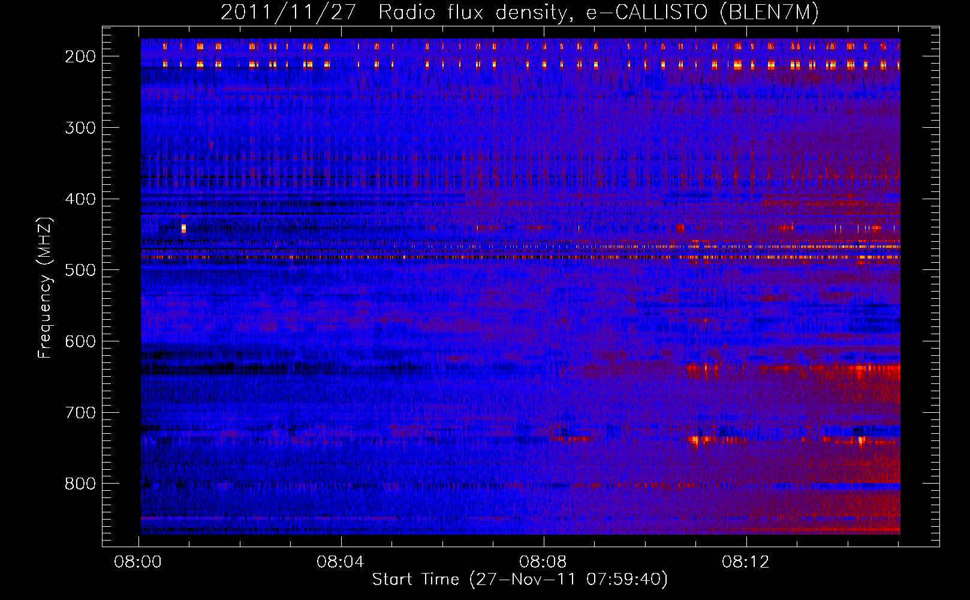Click the 08:12 time tick label
The image size is (970, 600).
(x=746, y=562)
